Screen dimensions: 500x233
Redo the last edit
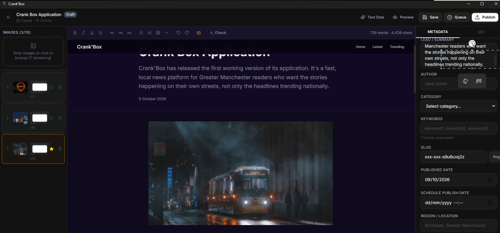187,33
